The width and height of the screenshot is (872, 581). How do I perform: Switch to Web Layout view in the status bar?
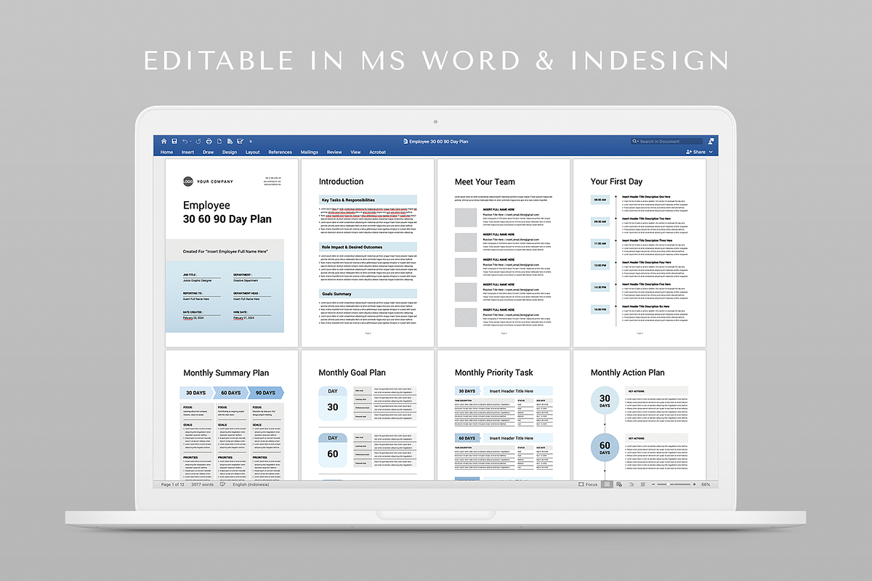[619, 484]
